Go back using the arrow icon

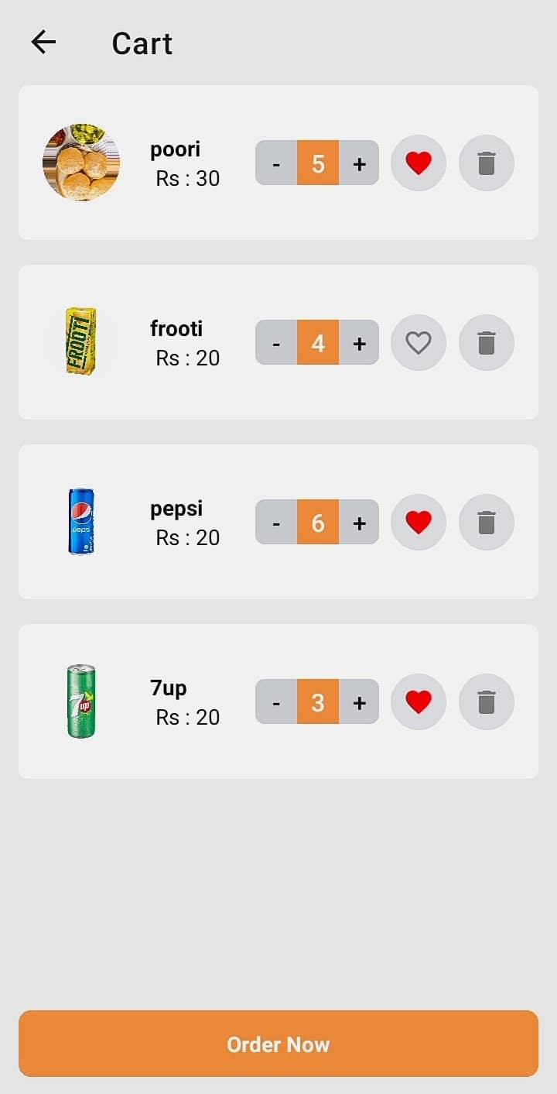(x=43, y=42)
